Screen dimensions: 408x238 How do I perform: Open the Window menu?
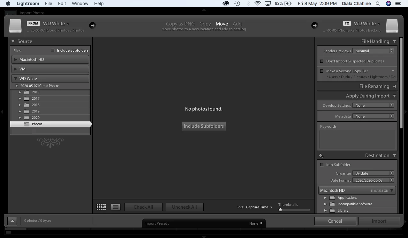point(80,4)
